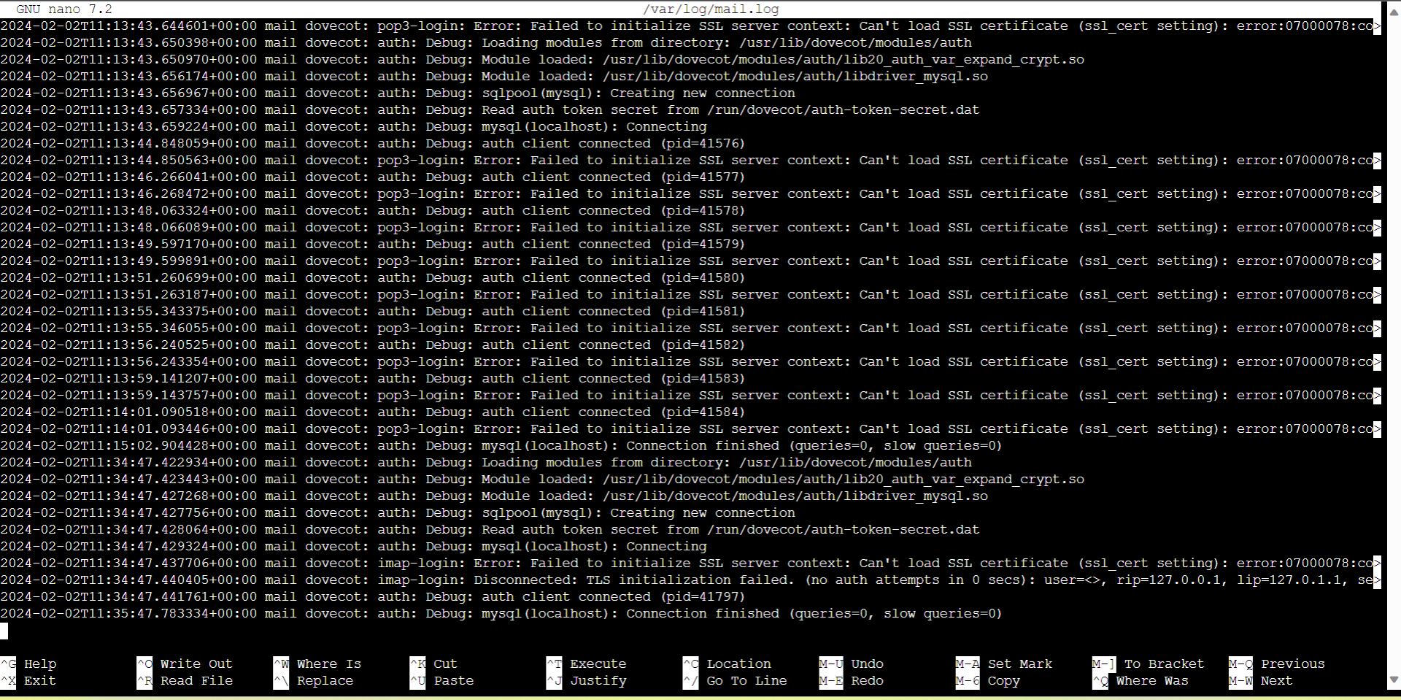The image size is (1401, 700).
Task: Click 'mysql(localhost): Connecting' at 11:34:47.429324
Action: 594,547
